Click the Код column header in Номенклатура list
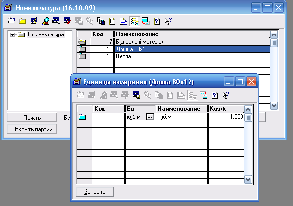This screenshot has height=206, width=293. (102, 34)
